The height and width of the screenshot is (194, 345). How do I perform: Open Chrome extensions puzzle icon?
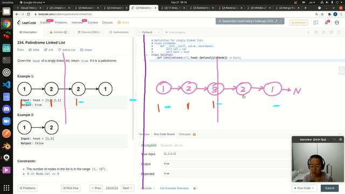point(329,14)
